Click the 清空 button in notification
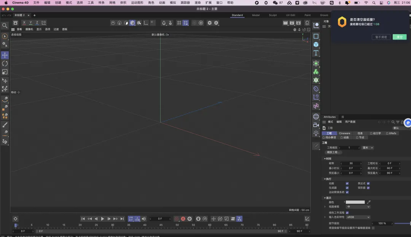Viewport: 411px width, 237px height. tap(400, 37)
